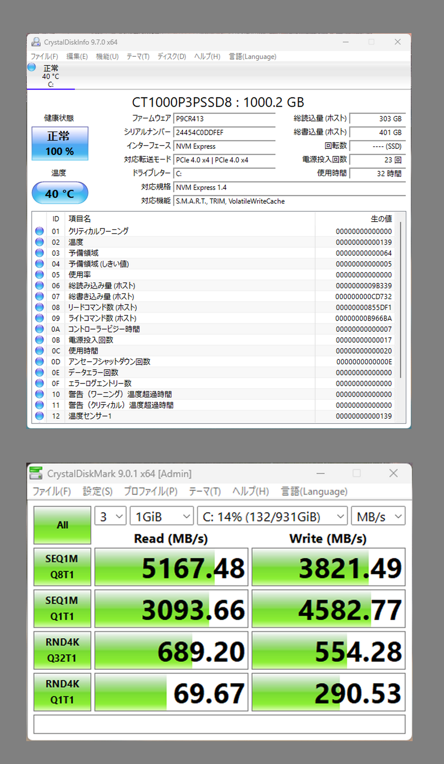Open 機能(U) menu in CrystalDiskInfo
This screenshot has height=764, width=444.
coord(107,56)
